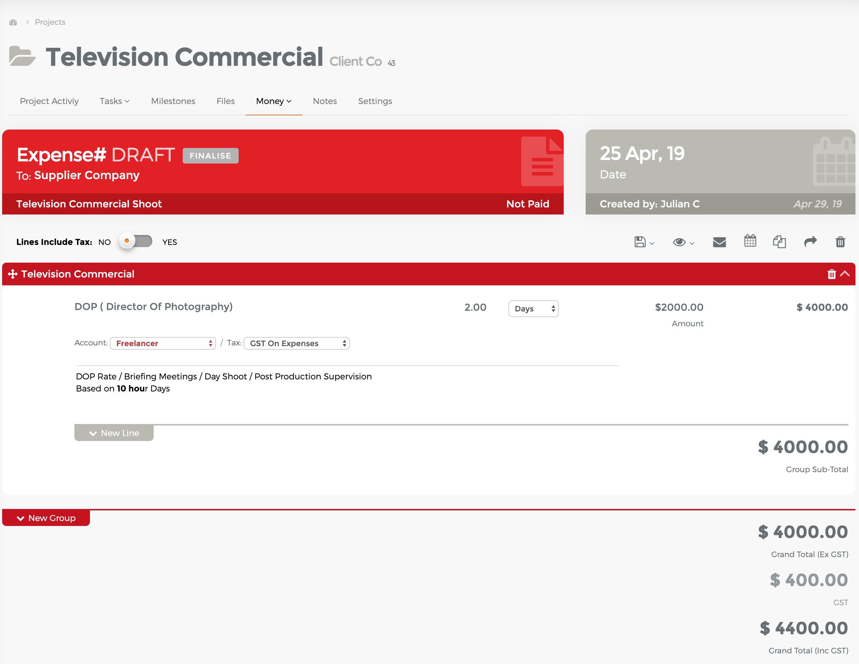Delete the Television Commercial group via trash icon
Image resolution: width=859 pixels, height=664 pixels.
point(831,274)
